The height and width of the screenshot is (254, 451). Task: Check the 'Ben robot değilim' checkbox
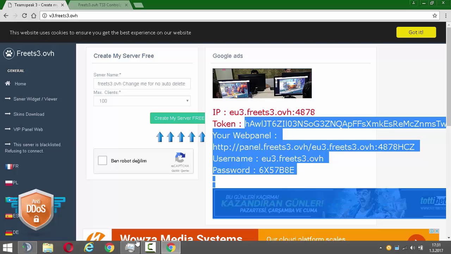[103, 161]
